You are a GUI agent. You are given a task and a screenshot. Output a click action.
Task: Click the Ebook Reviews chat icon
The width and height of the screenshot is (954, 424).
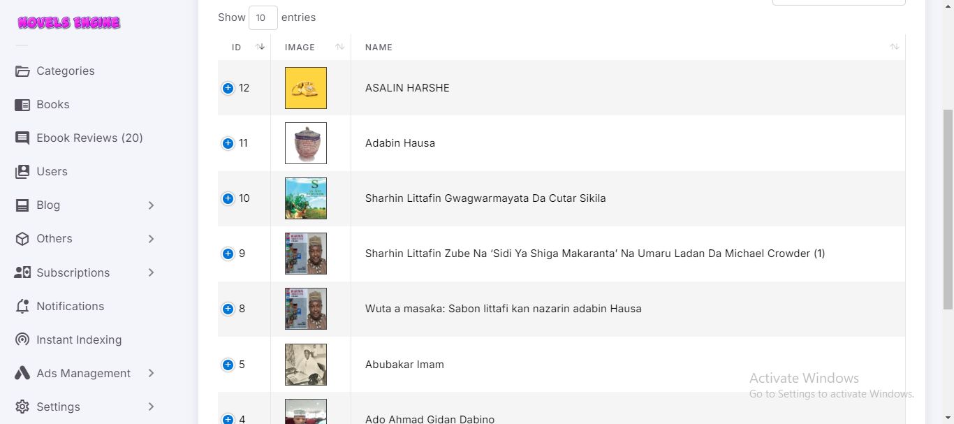click(x=22, y=138)
